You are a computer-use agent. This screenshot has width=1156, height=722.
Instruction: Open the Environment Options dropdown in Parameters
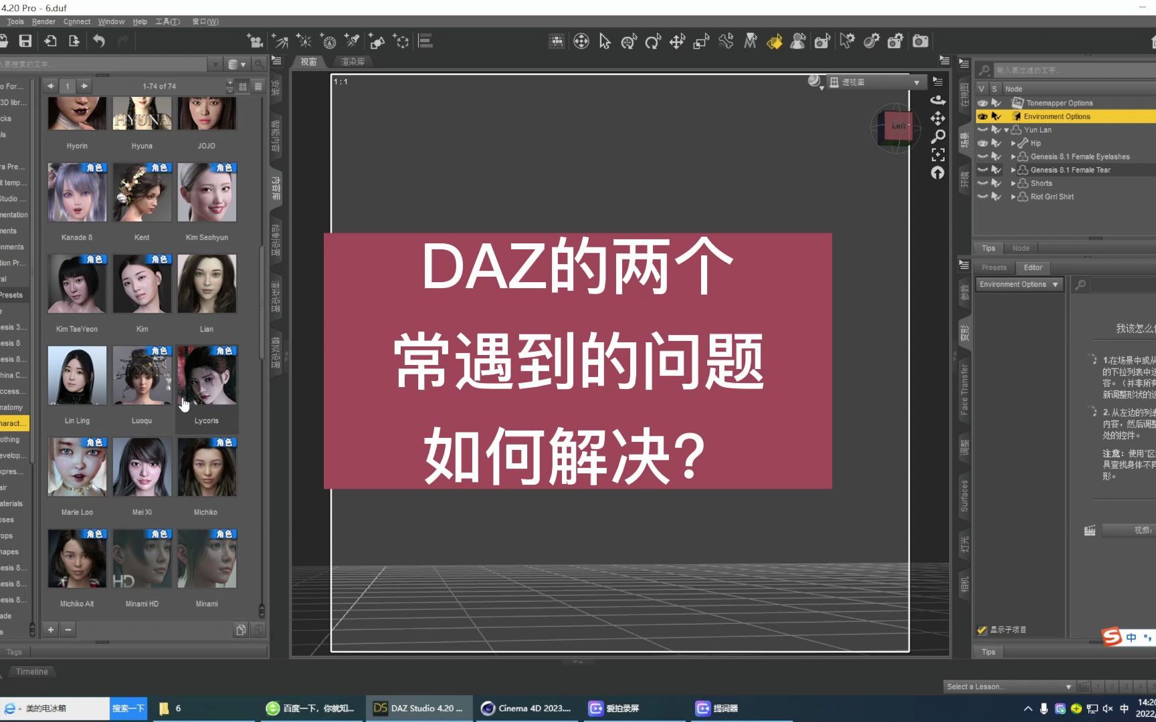point(1019,284)
